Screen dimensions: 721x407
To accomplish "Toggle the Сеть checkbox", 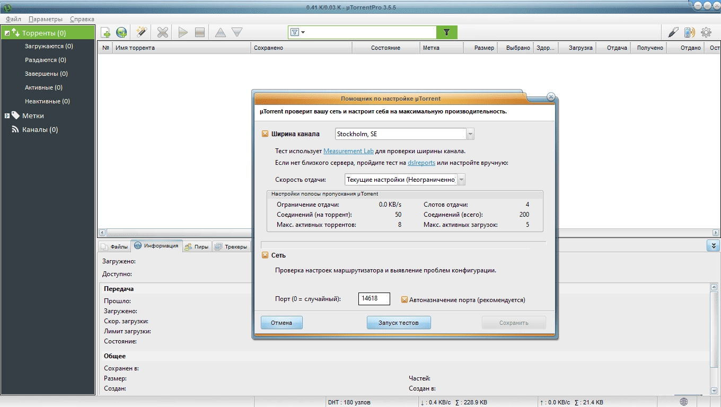I will pos(265,255).
